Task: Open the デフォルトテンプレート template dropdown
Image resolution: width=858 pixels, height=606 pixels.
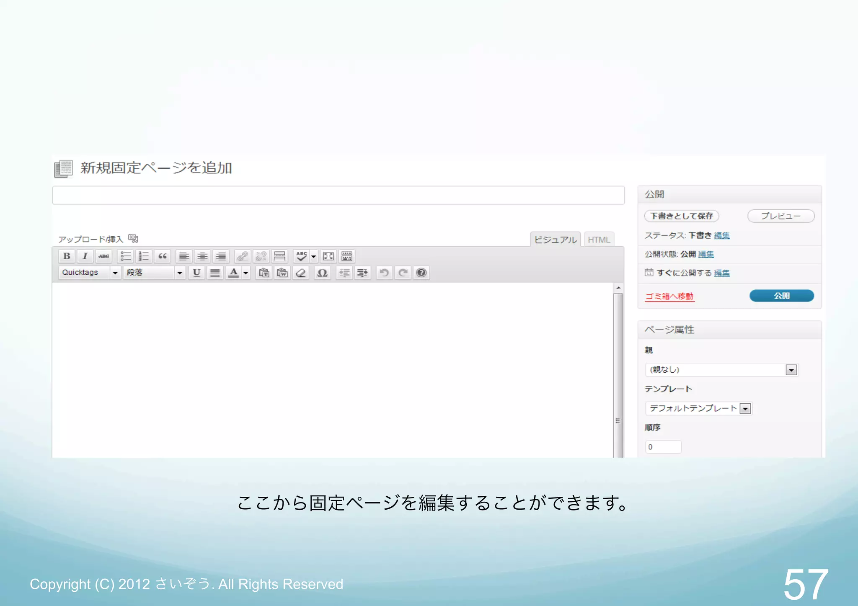Action: coord(699,408)
